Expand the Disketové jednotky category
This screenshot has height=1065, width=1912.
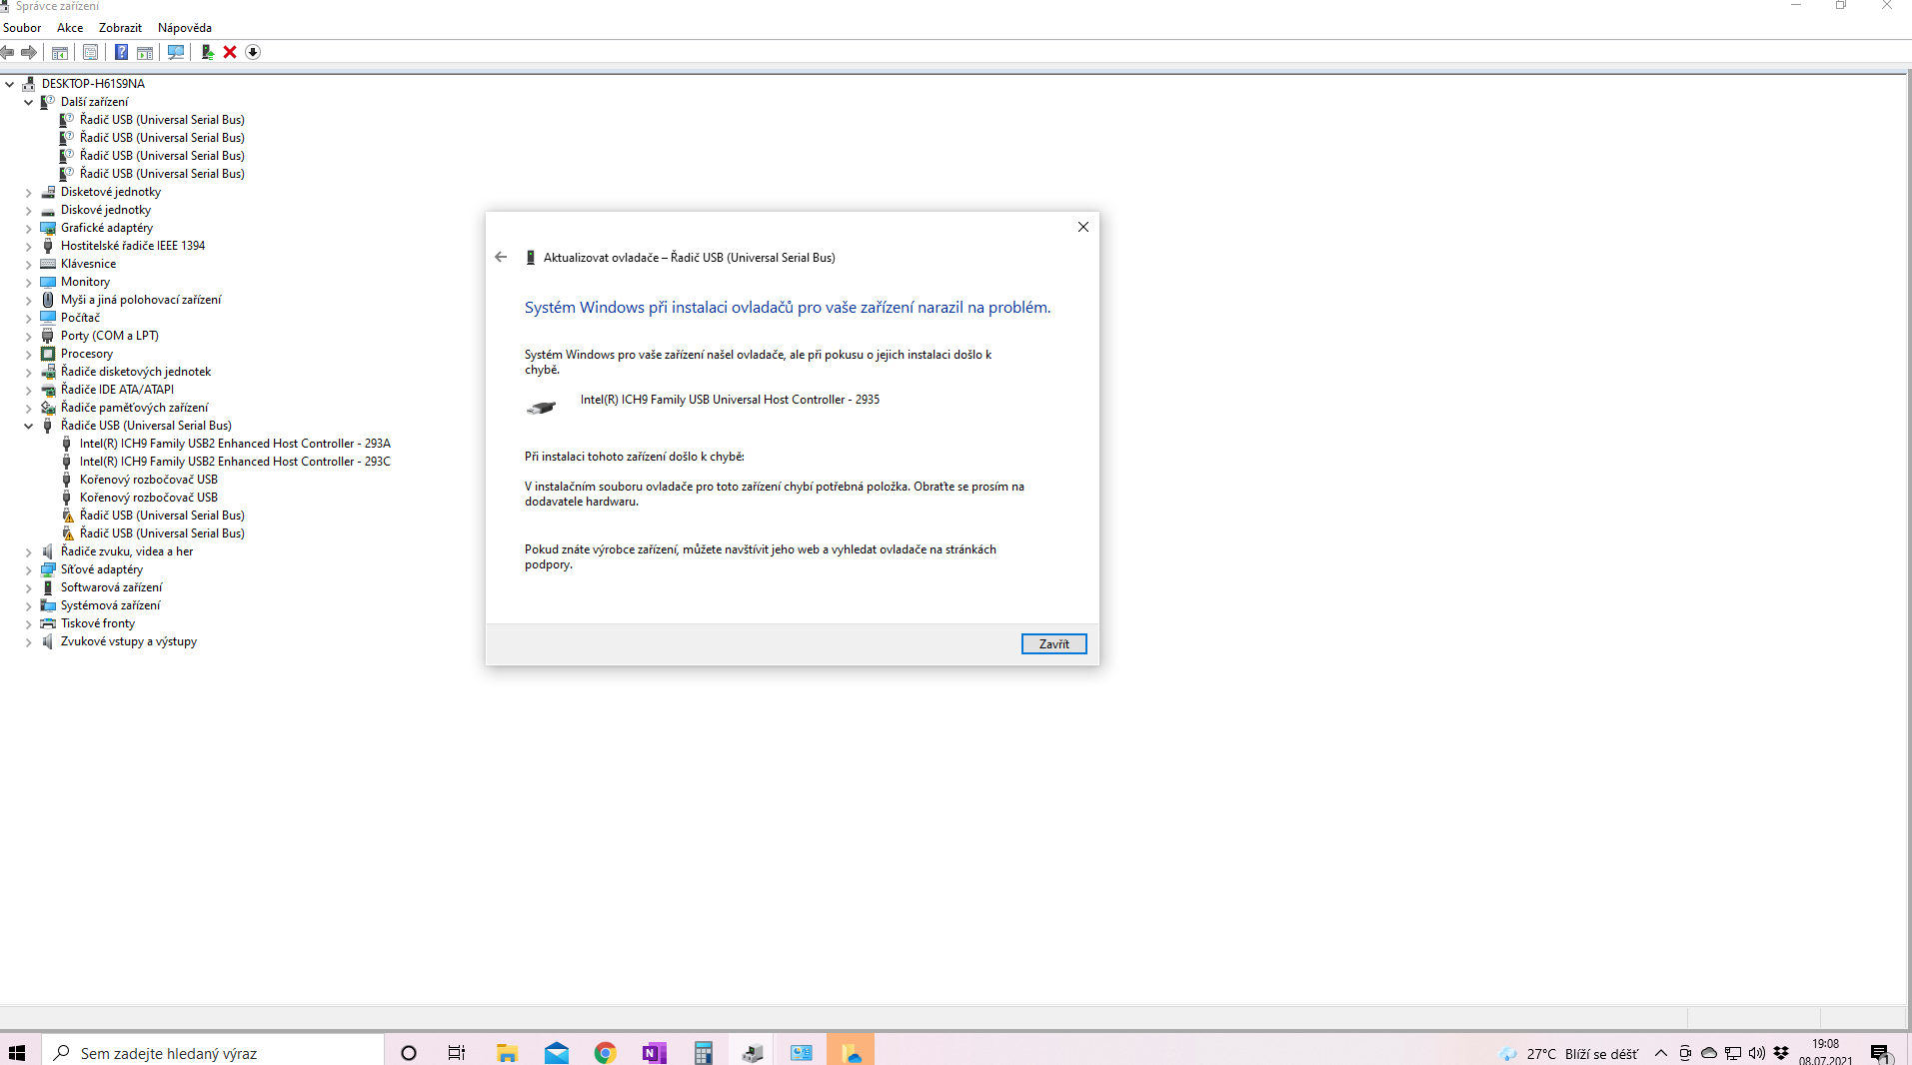click(29, 192)
